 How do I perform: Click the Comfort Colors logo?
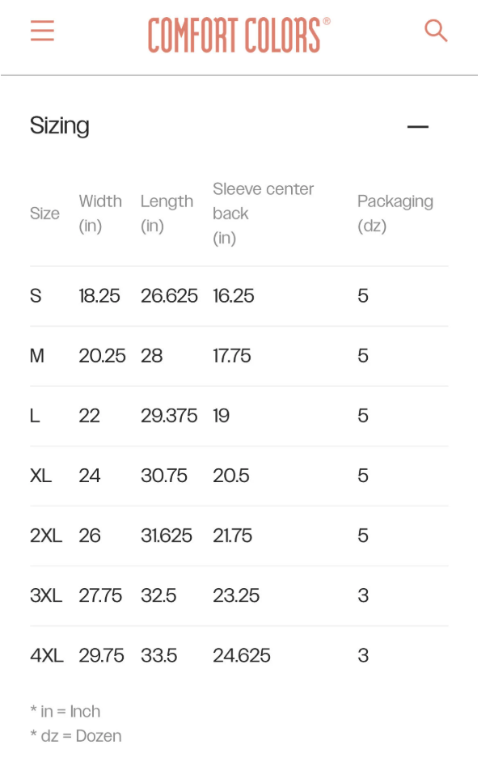239,35
